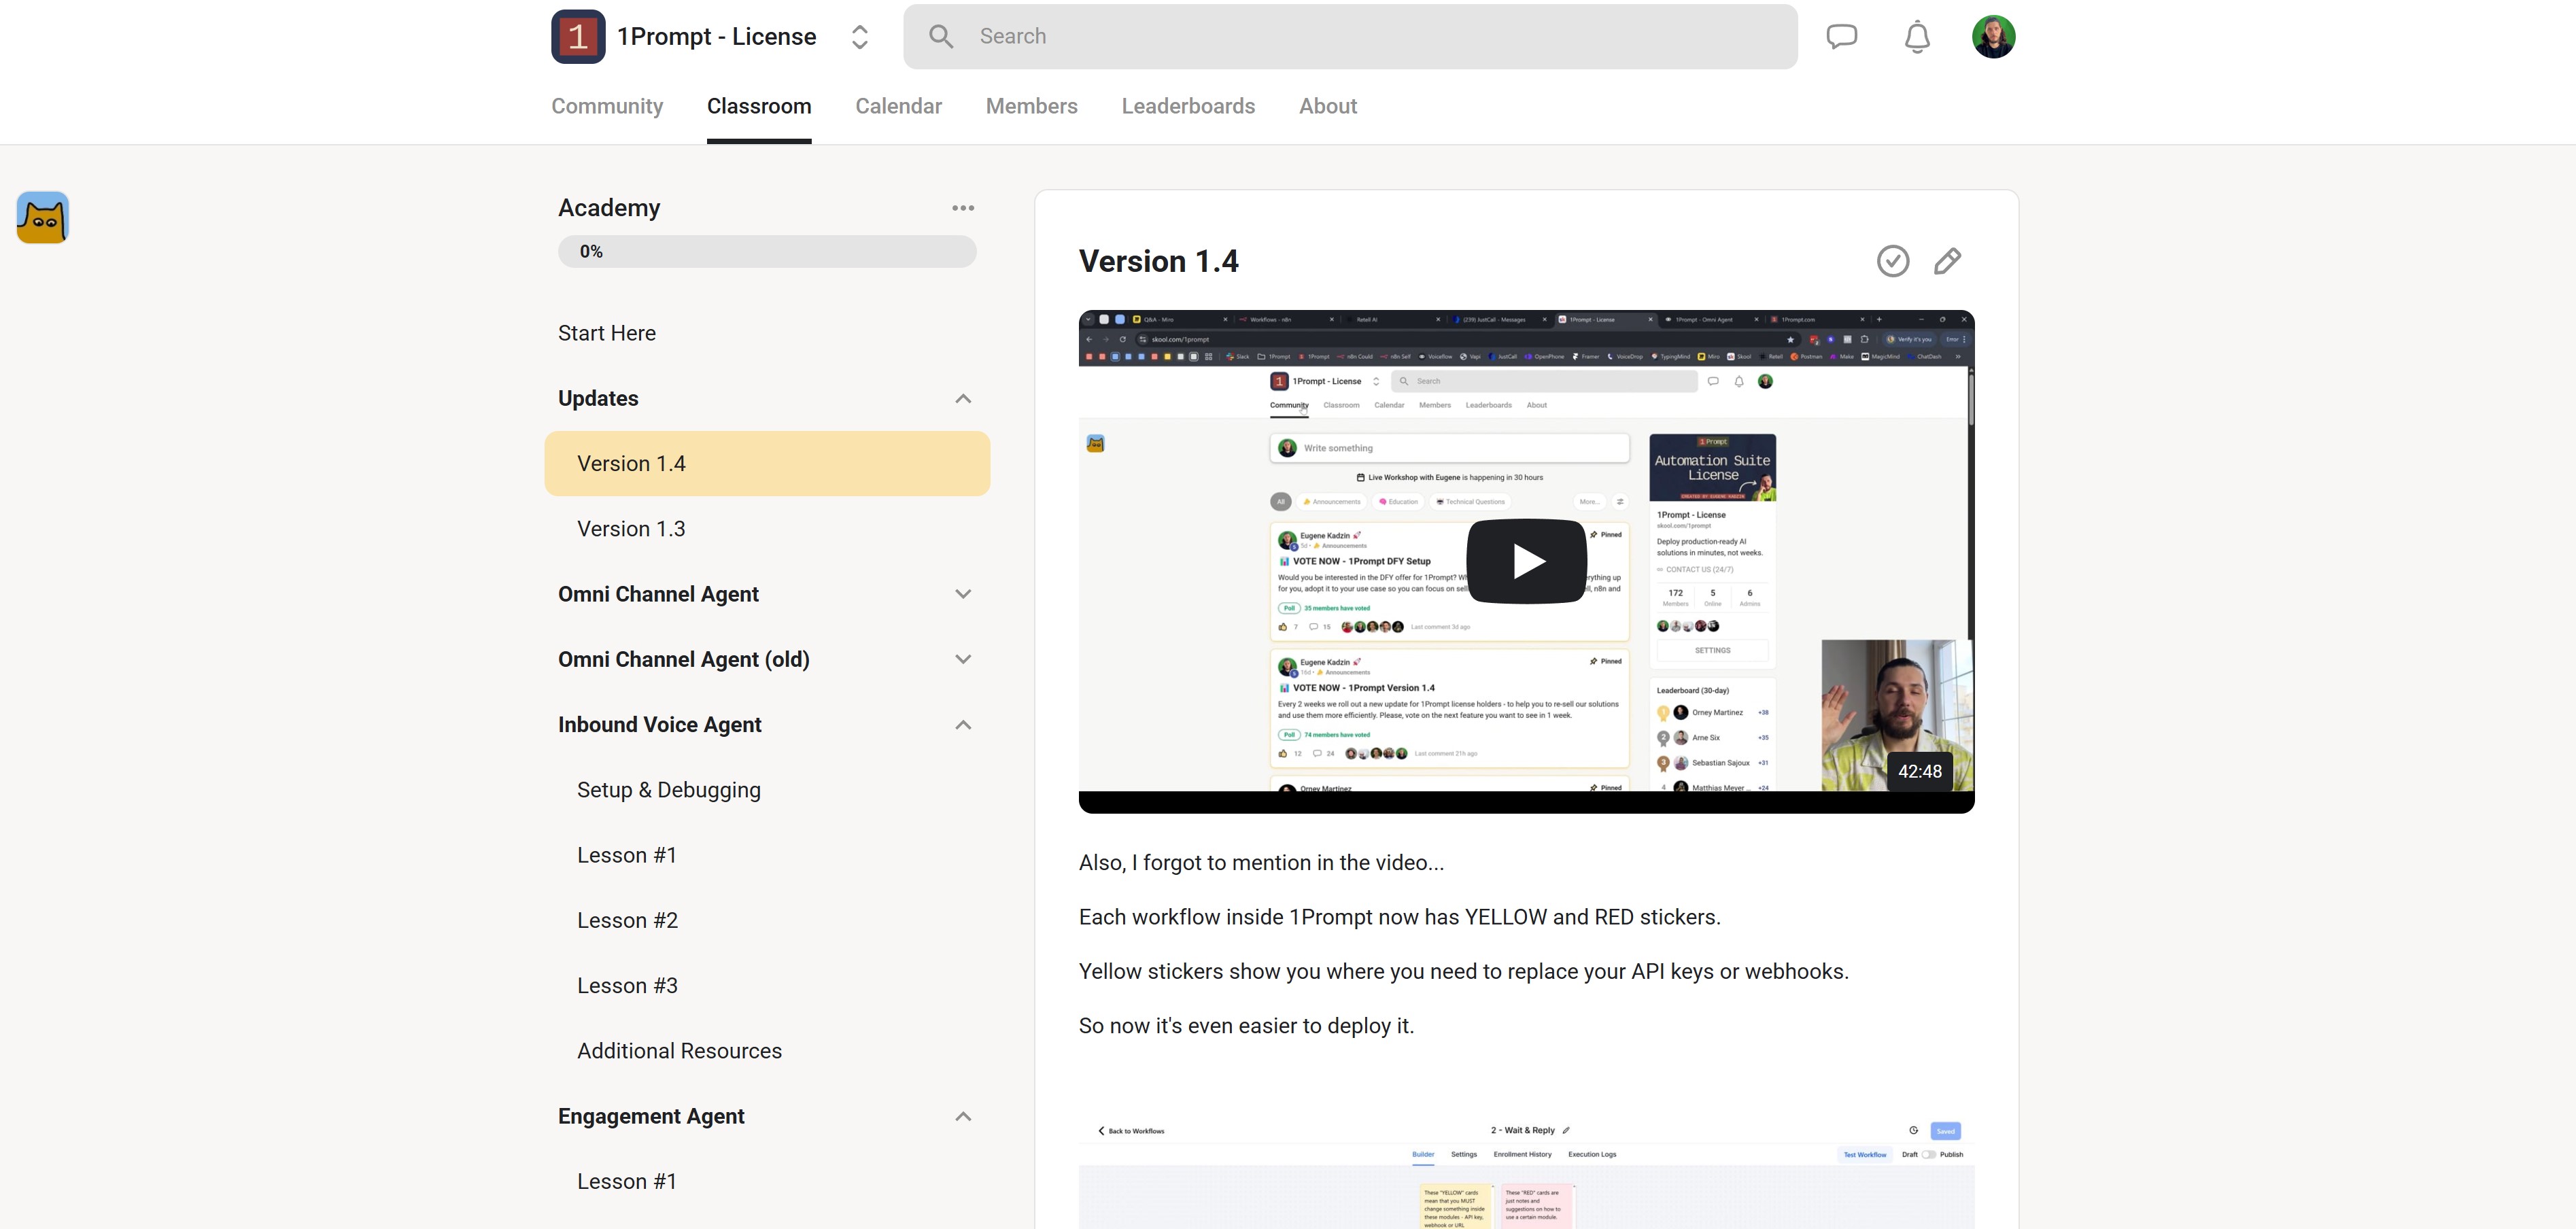Click the Academy course title
2576x1229 pixels.
coord(609,208)
